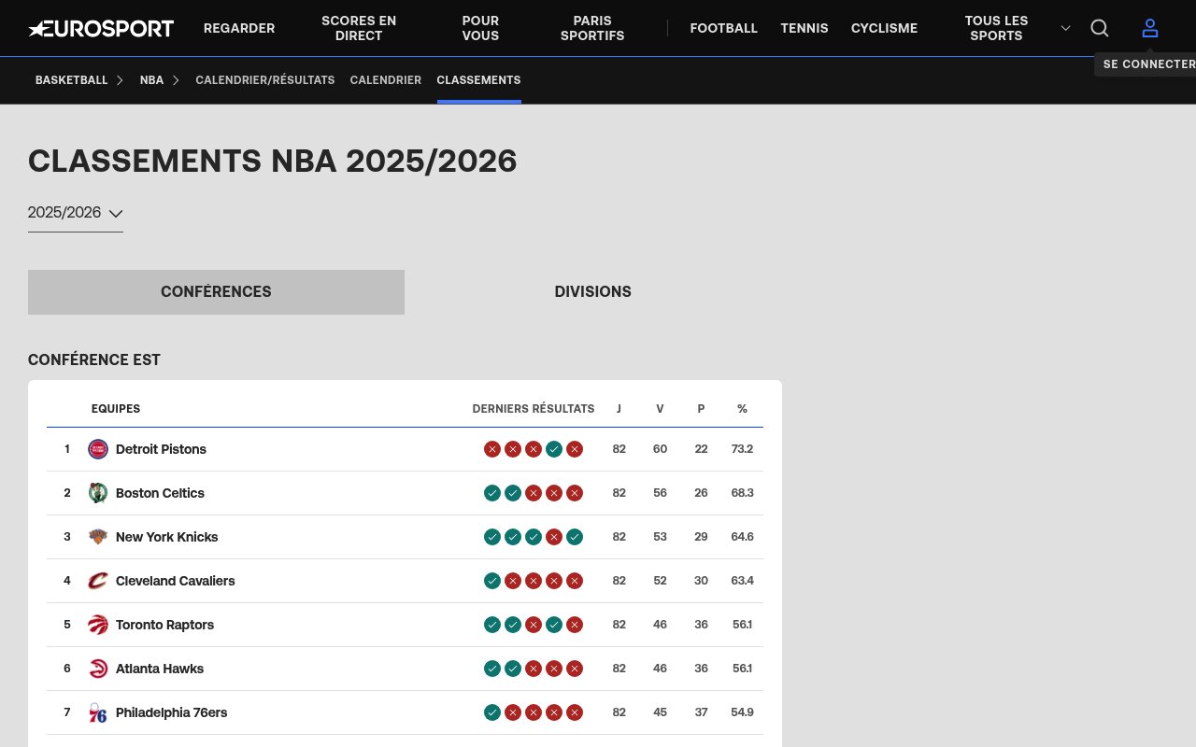Image resolution: width=1196 pixels, height=747 pixels.
Task: Click the Equipes column header
Action: (x=116, y=409)
